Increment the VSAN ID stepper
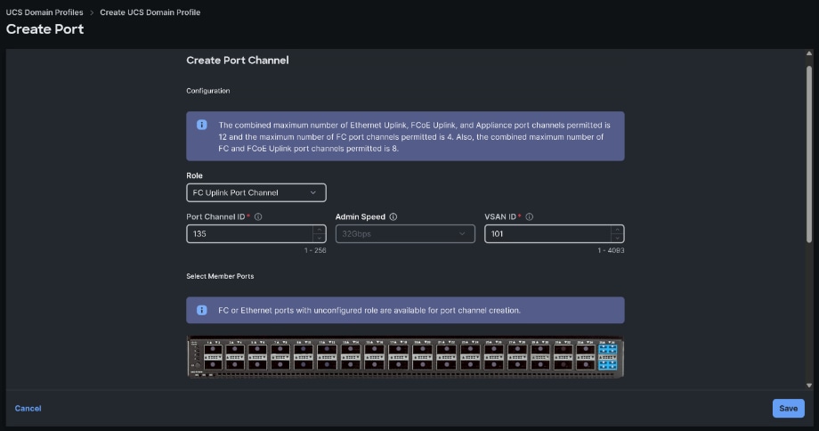Screen dimensions: 819x431 [x=617, y=230]
